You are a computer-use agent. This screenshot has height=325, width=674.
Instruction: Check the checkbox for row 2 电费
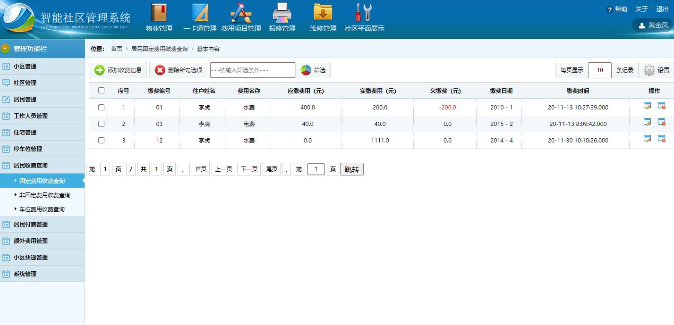(101, 124)
